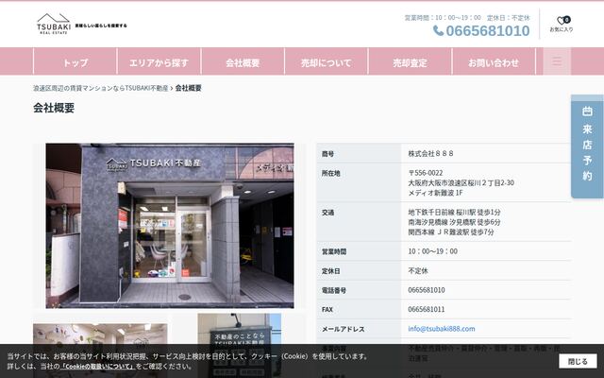
Task: Click FAX number 0665681011
Action: click(427, 309)
